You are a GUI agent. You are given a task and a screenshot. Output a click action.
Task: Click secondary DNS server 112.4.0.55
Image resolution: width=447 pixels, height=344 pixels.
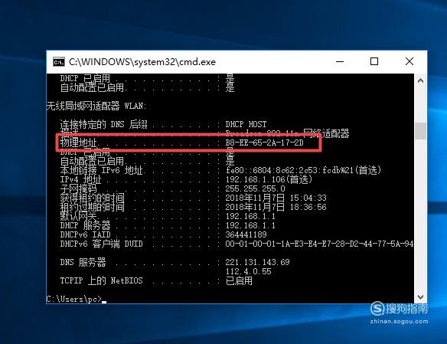tap(248, 271)
